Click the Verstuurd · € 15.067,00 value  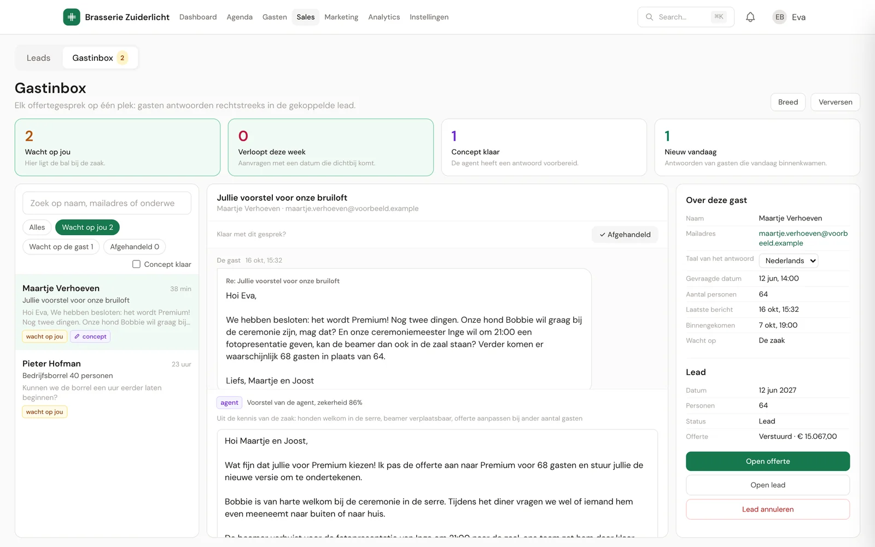coord(798,437)
